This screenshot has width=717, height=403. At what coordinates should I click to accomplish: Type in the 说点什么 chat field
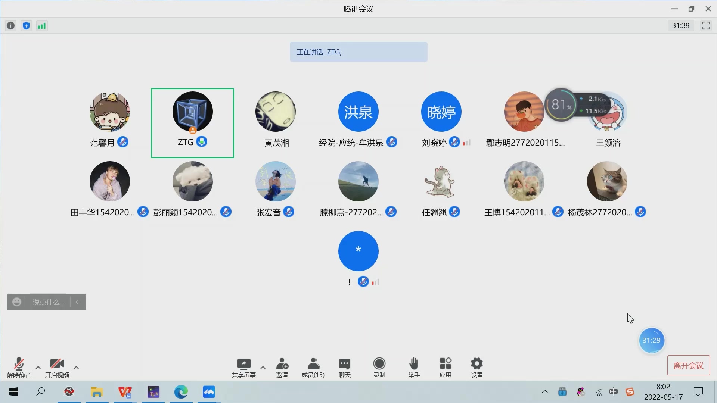49,302
